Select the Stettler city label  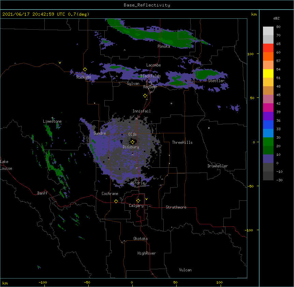pos(216,81)
